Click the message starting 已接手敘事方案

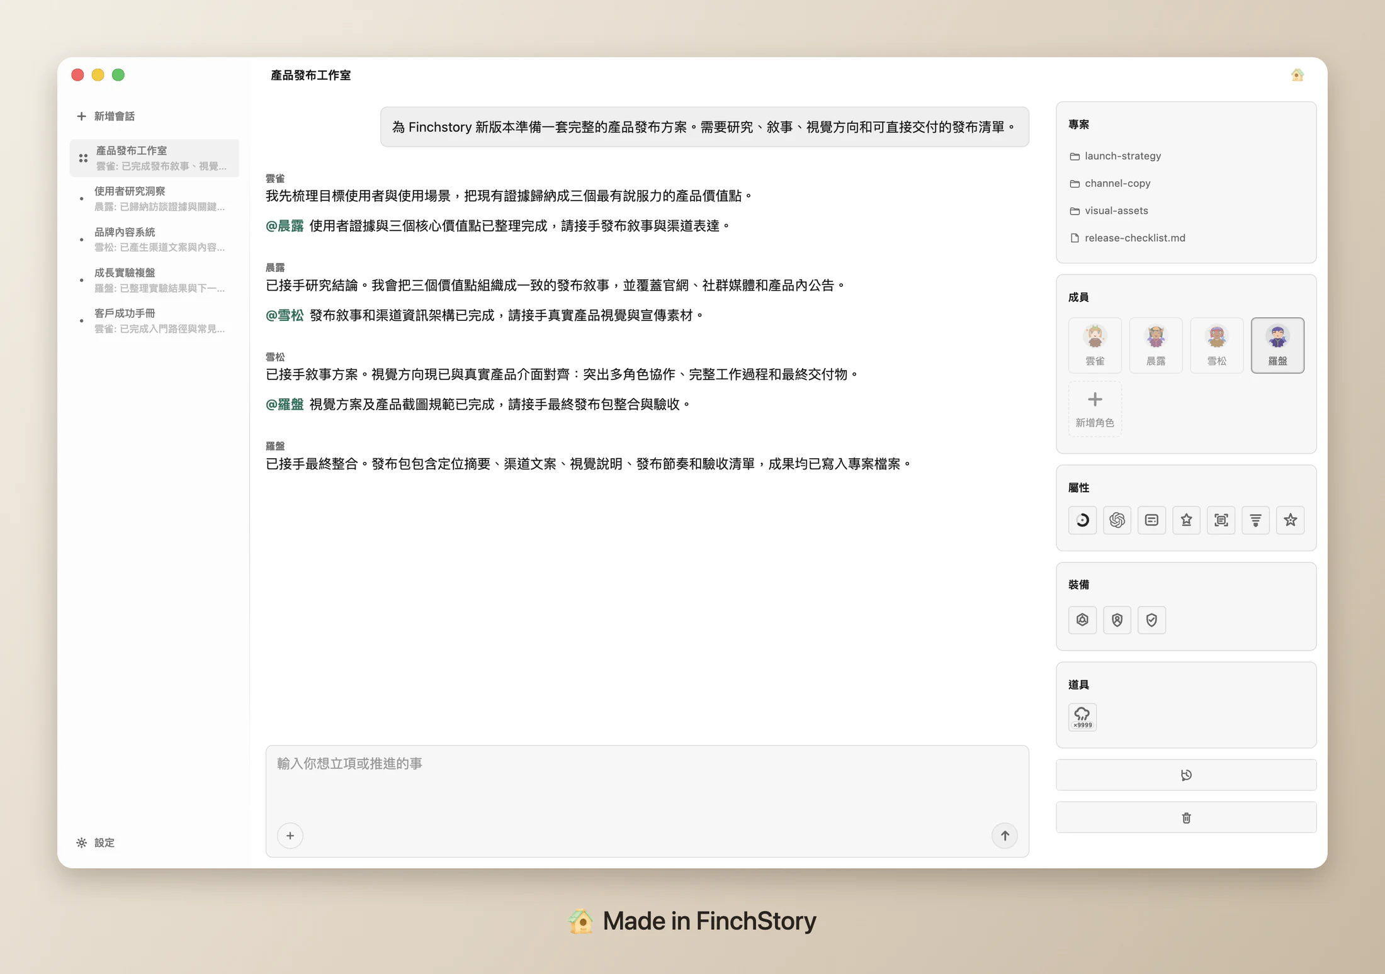563,375
